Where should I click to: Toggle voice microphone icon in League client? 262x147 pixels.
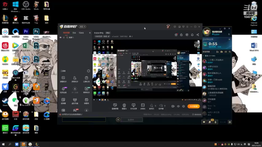[x=215, y=122]
